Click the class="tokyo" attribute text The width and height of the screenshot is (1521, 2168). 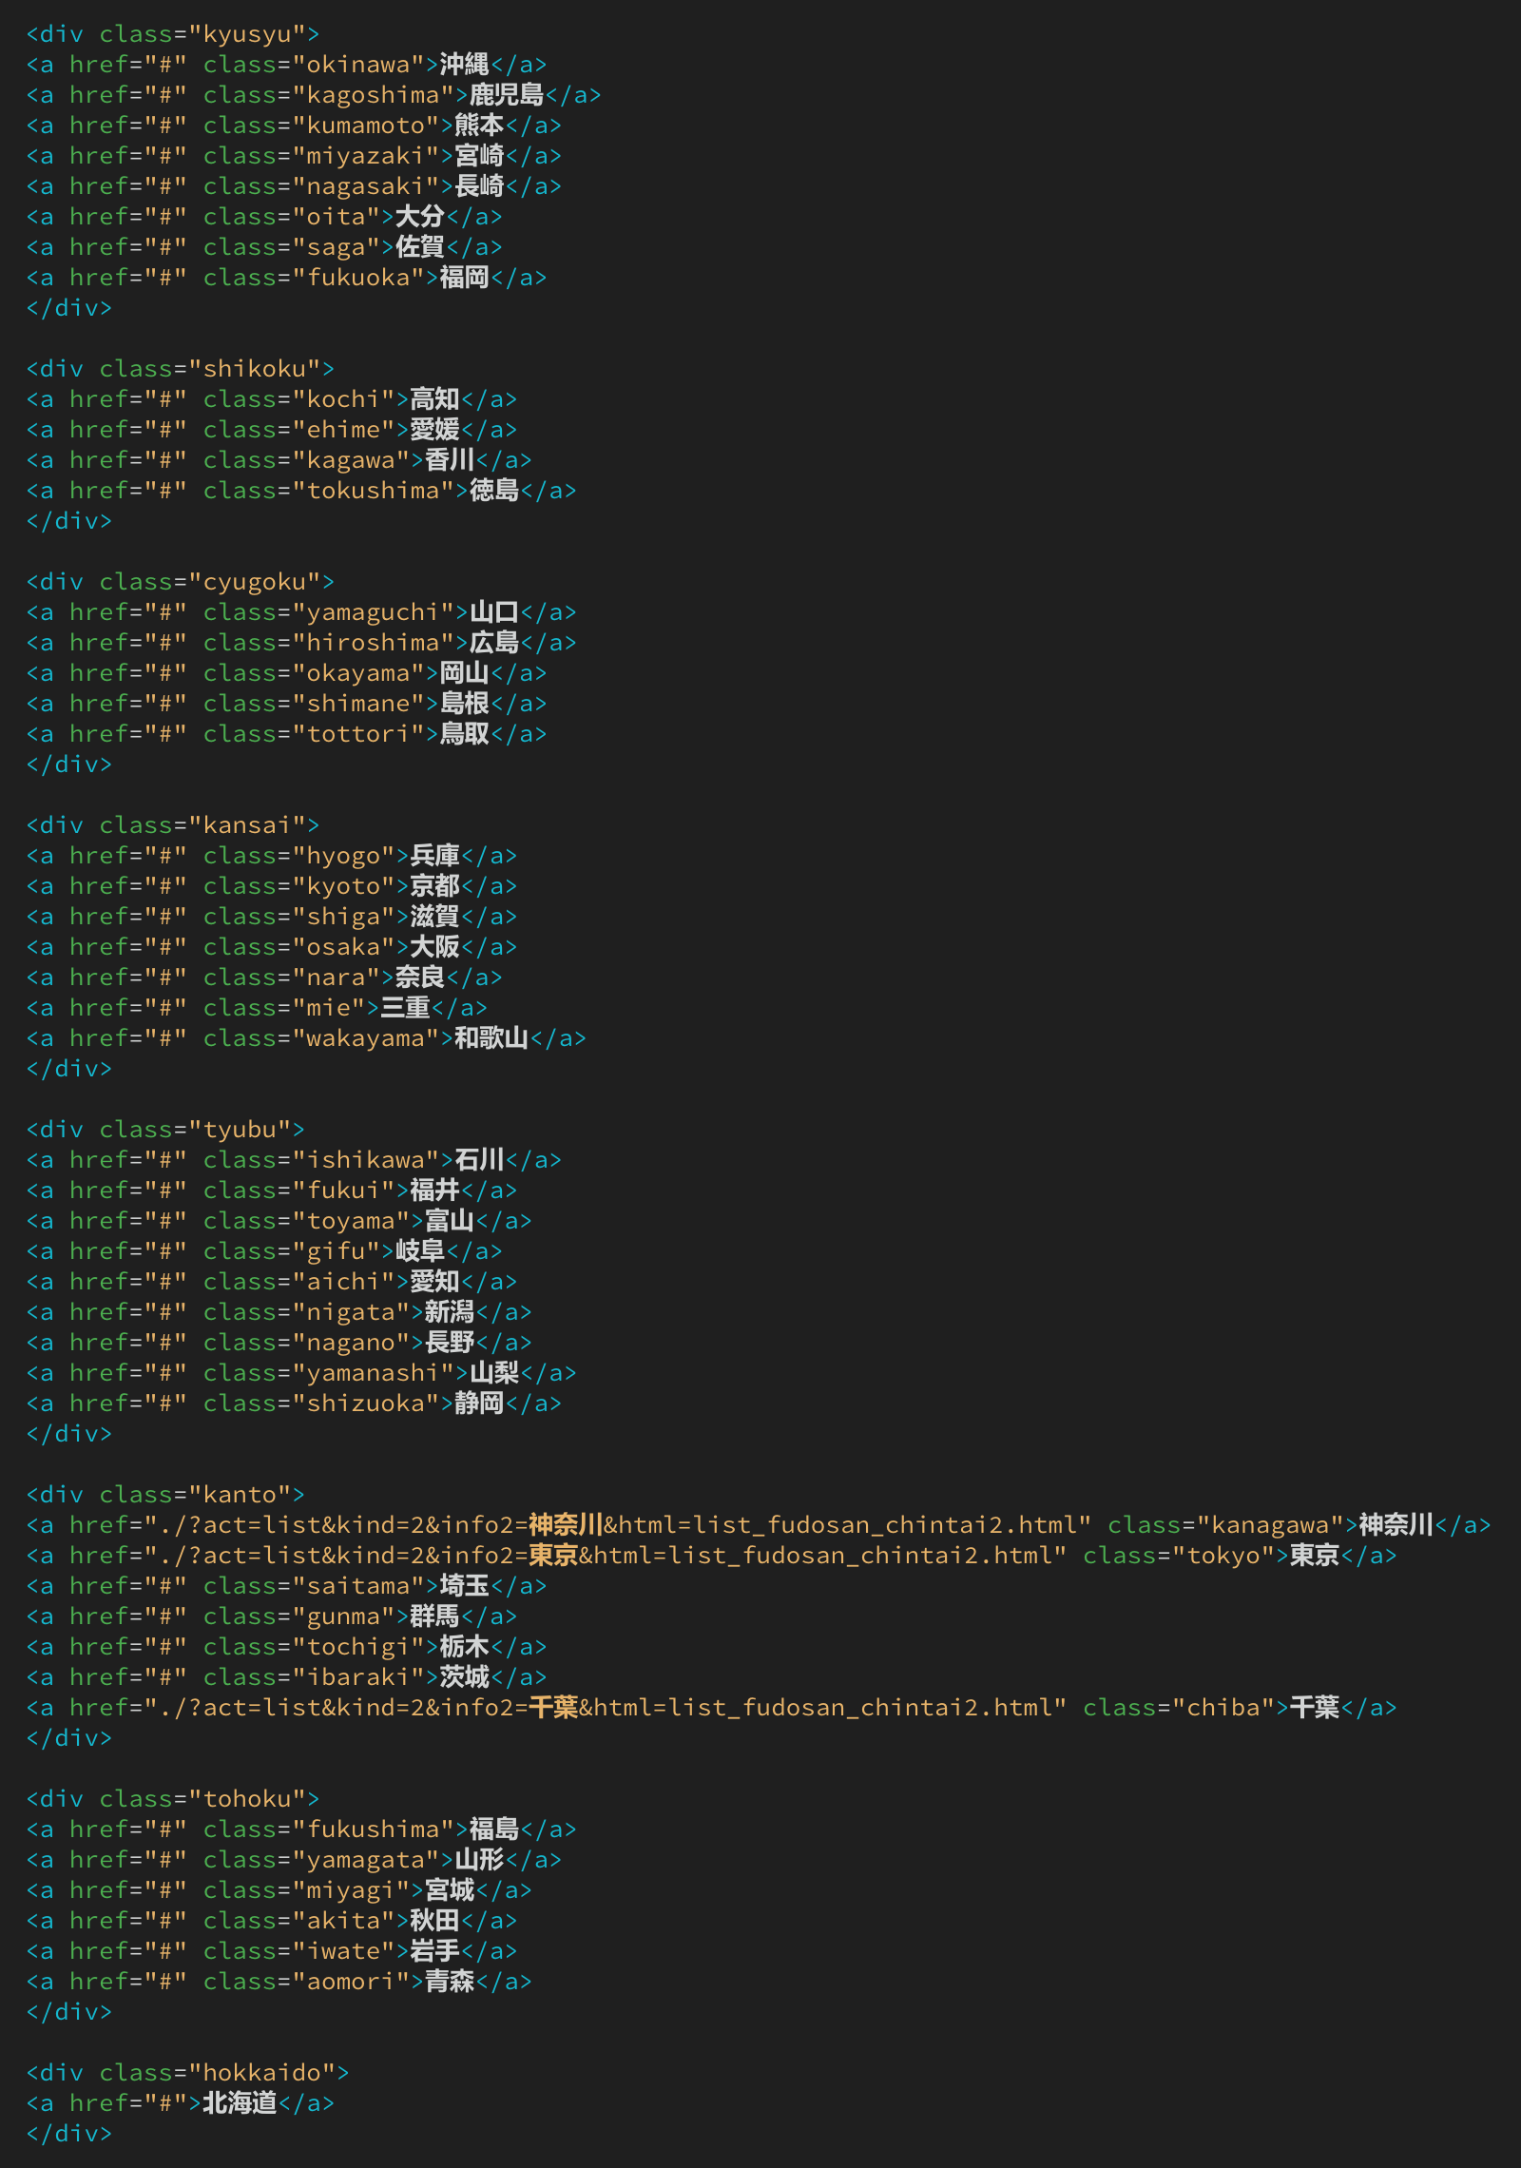click(1179, 1556)
